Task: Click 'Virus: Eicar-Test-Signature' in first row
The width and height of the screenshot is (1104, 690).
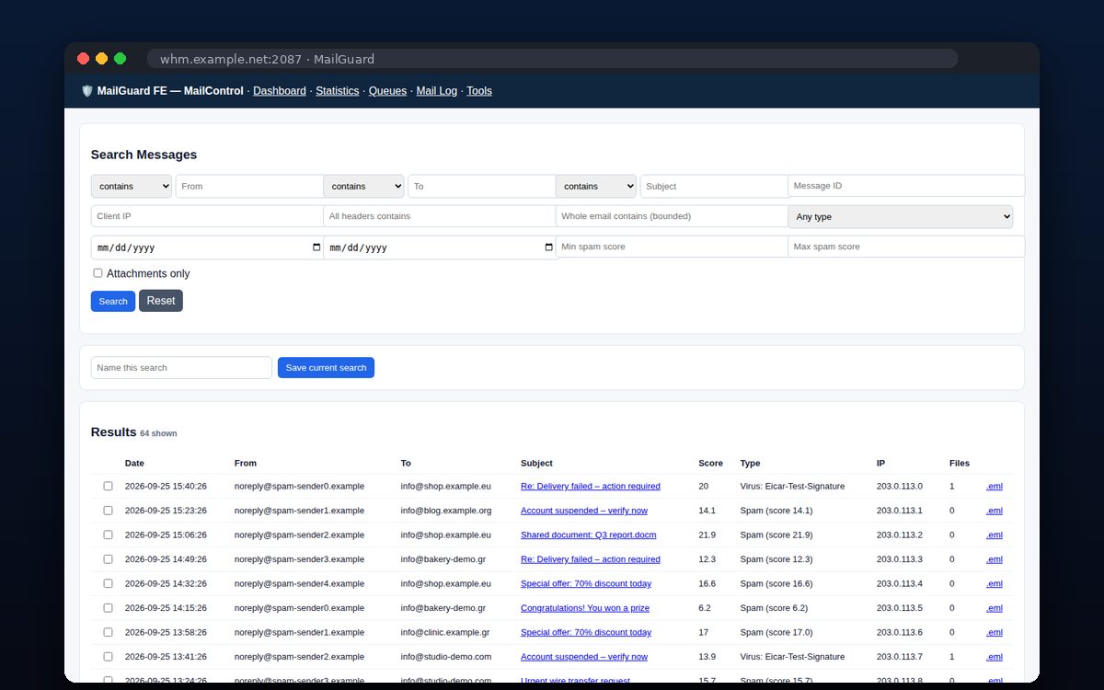Action: point(792,486)
